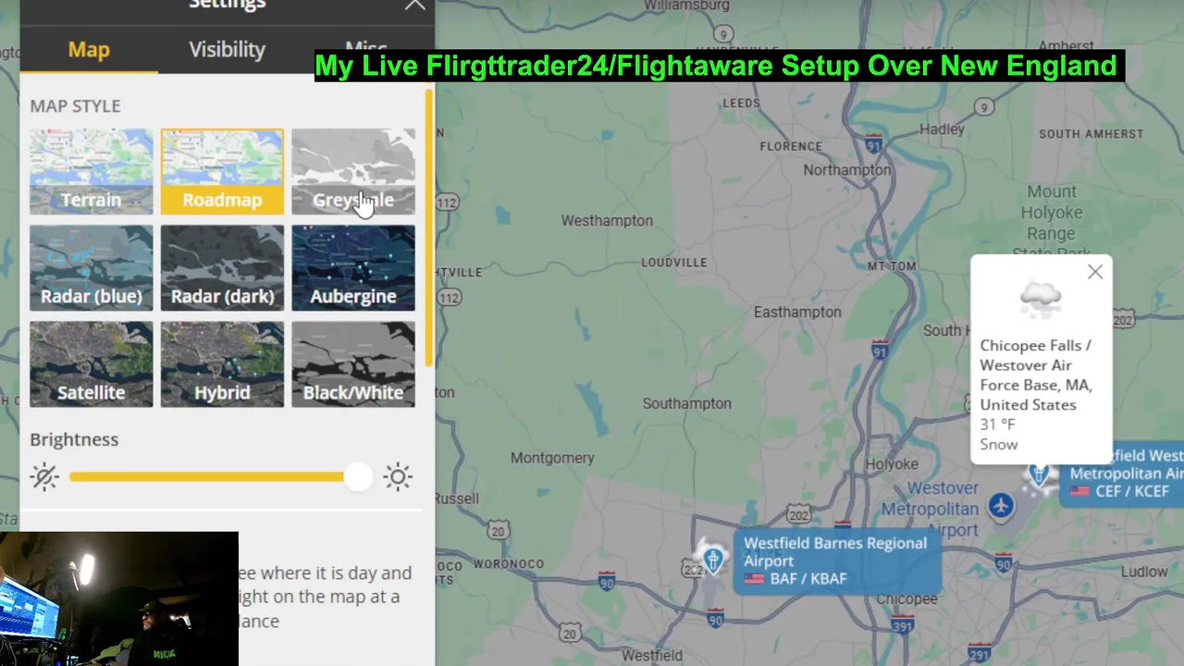Select the highlighted Roadmap map style
1184x666 pixels.
[222, 172]
